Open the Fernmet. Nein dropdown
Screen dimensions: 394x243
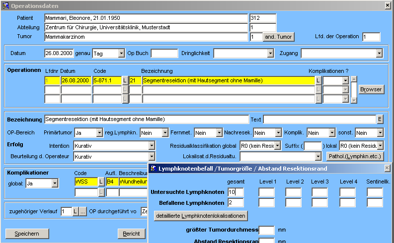pos(219,133)
